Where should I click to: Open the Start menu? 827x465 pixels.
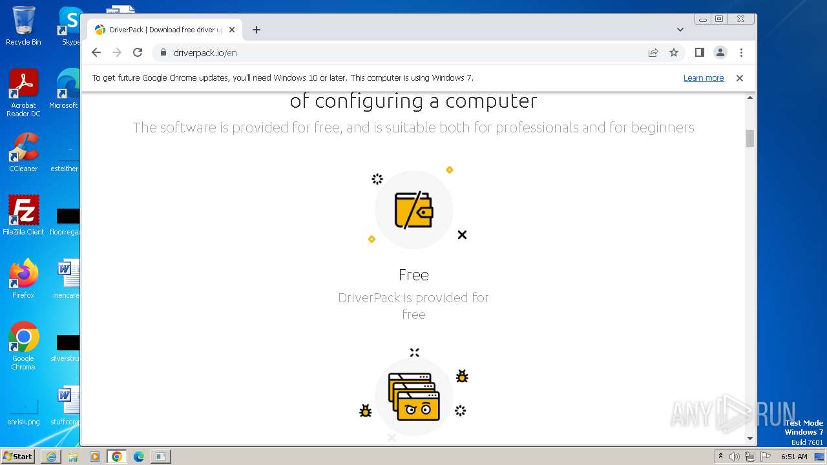[x=18, y=457]
